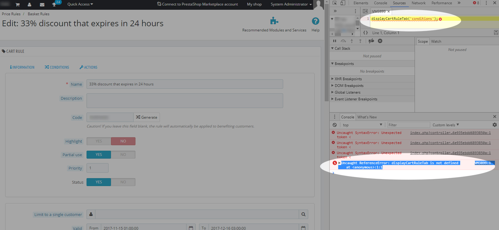Switch to the Information tab
This screenshot has height=230, width=499.
click(x=22, y=67)
